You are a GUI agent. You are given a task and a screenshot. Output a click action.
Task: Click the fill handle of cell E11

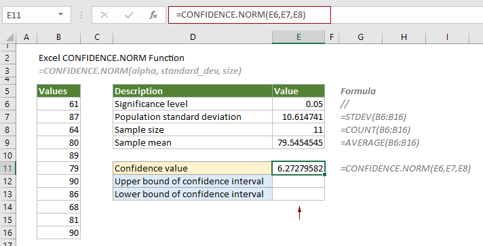tap(325, 175)
